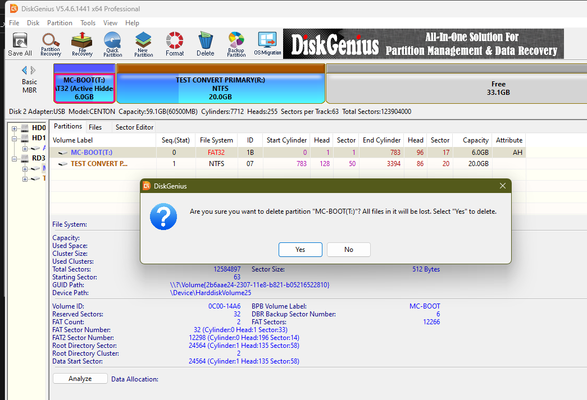
Task: Go to previous disk with left arrow
Action: (x=24, y=70)
